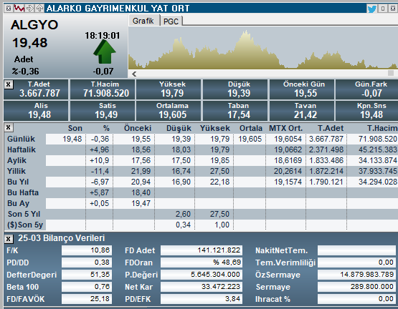The height and width of the screenshot is (309, 398).
Task: Click the small X icon left of chart icon
Action: tap(9, 9)
